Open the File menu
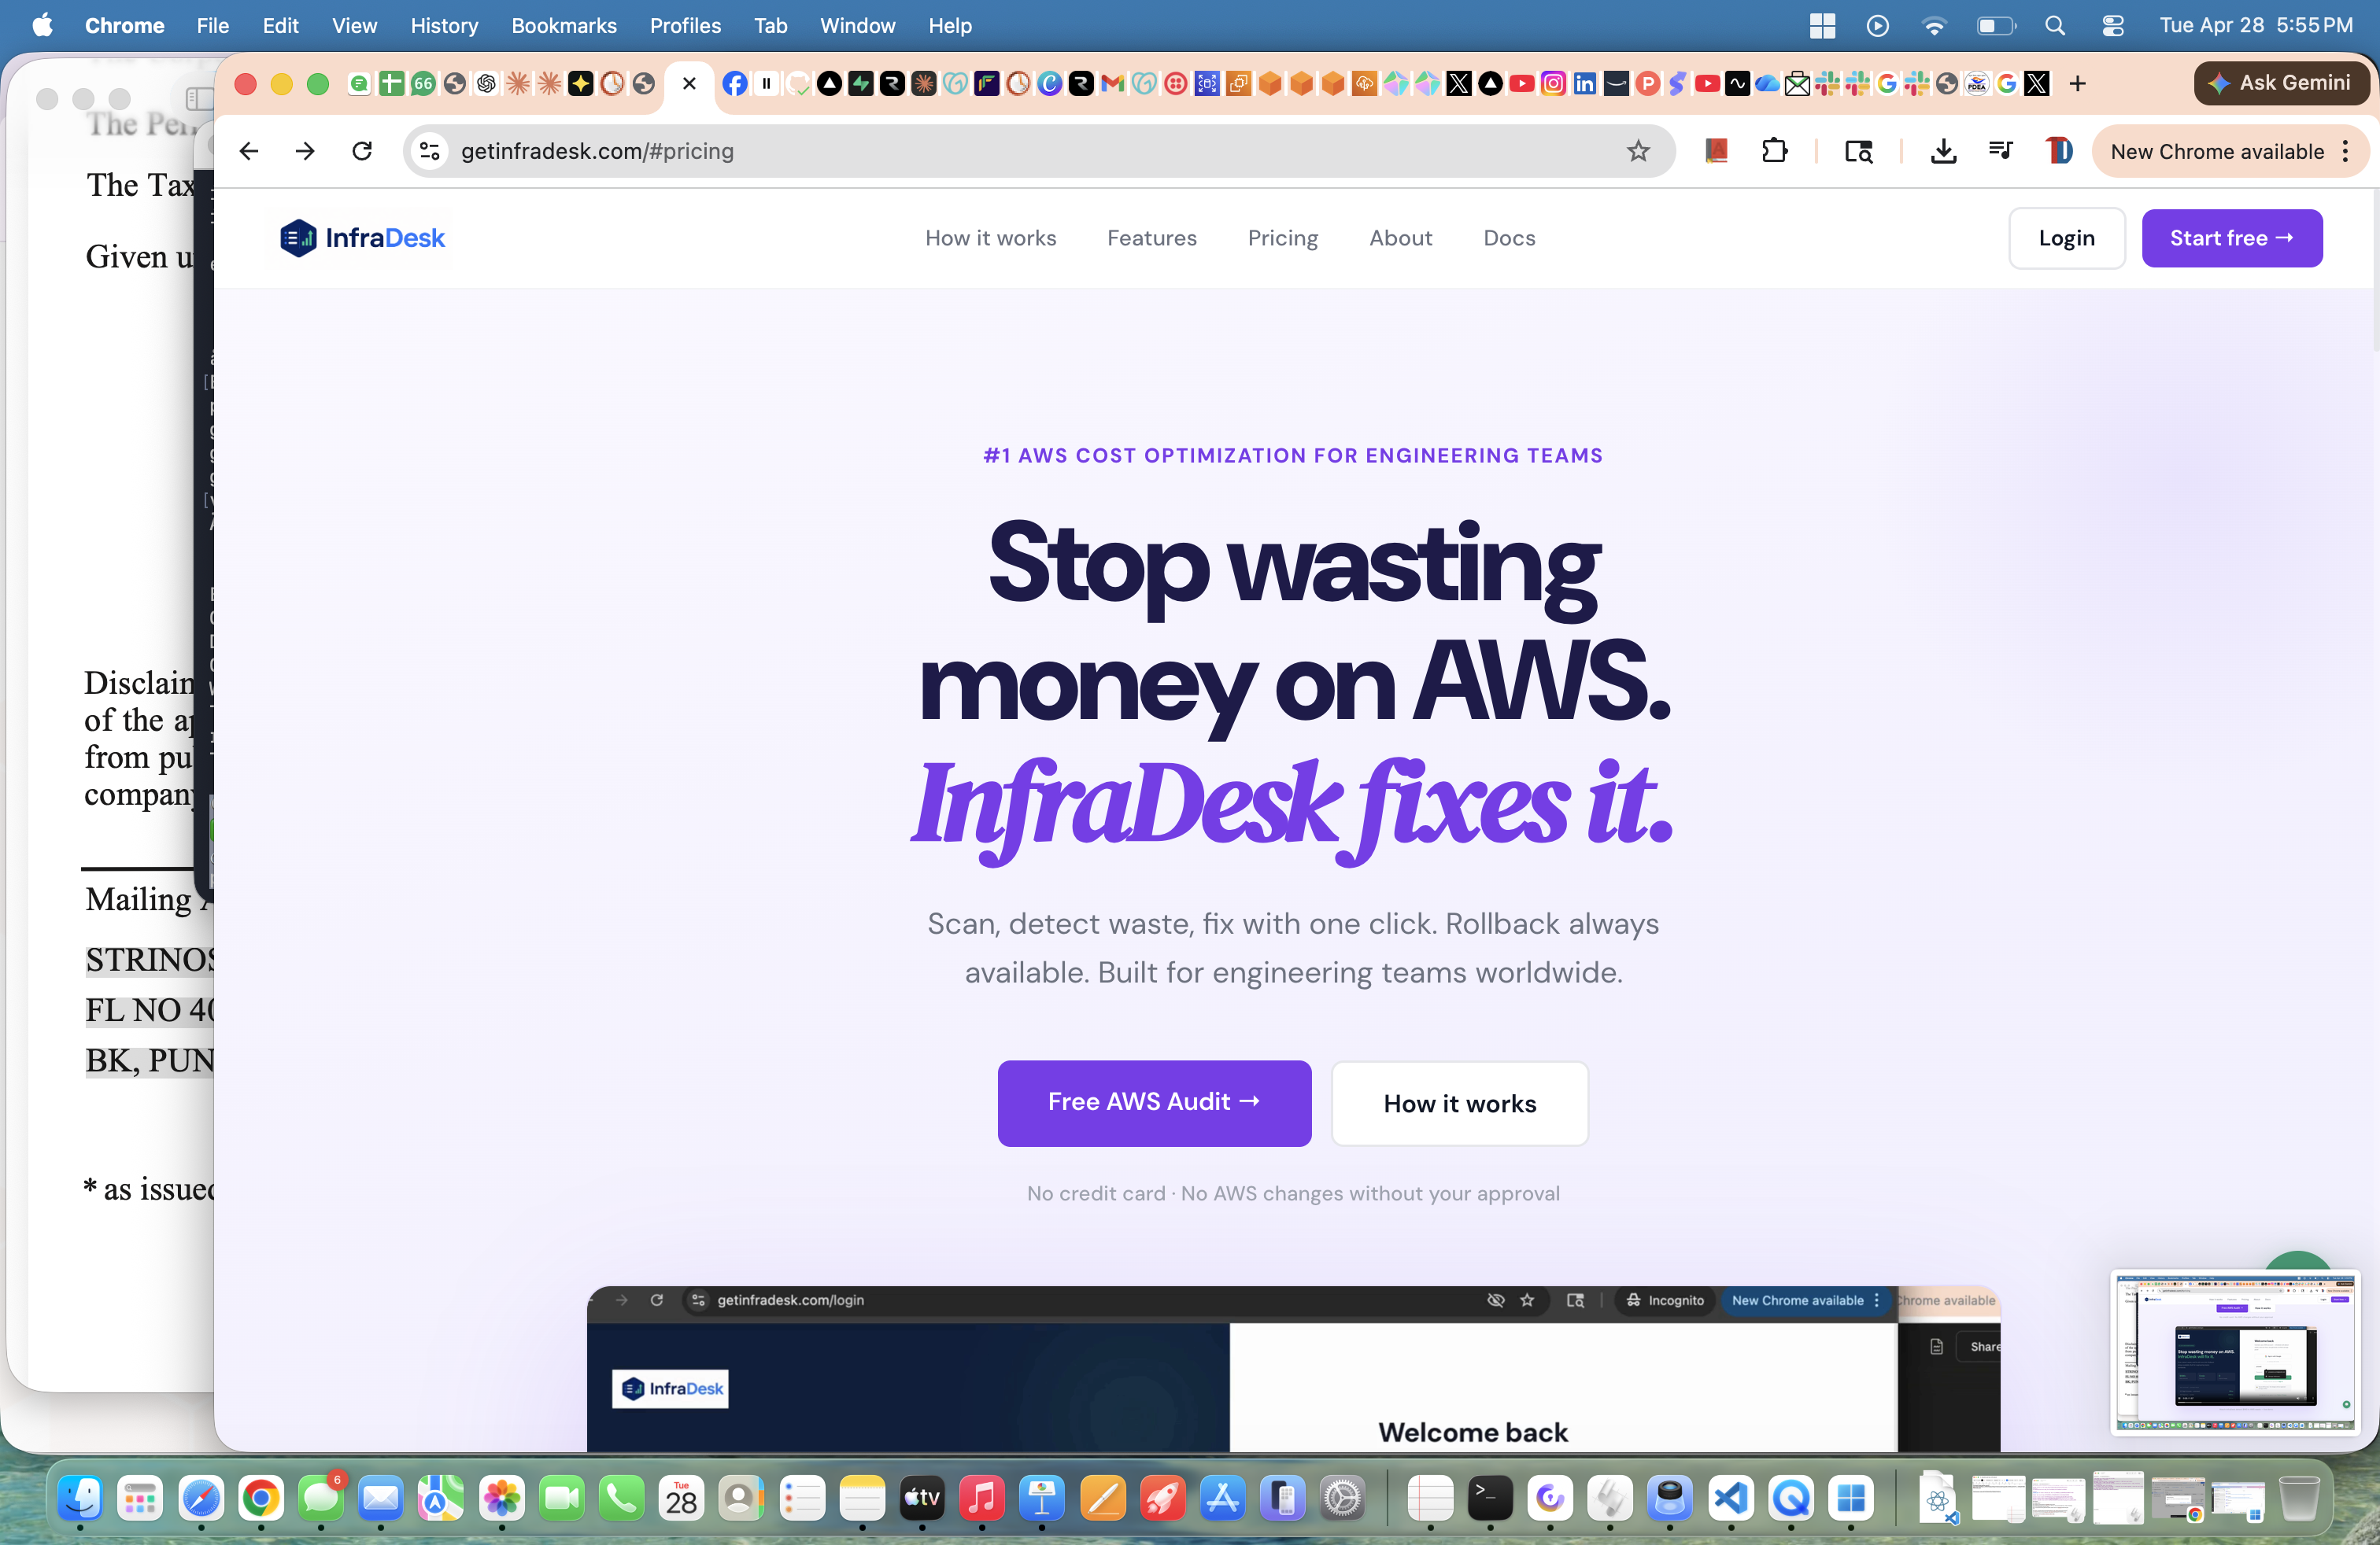The height and width of the screenshot is (1545, 2380). click(212, 26)
